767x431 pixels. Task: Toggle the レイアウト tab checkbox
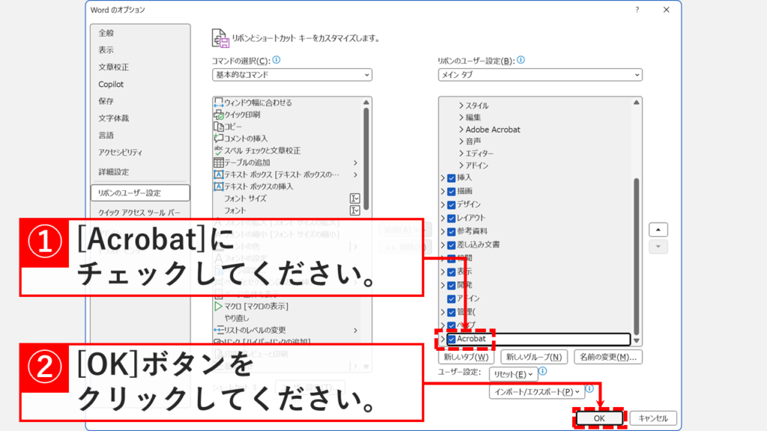click(452, 218)
